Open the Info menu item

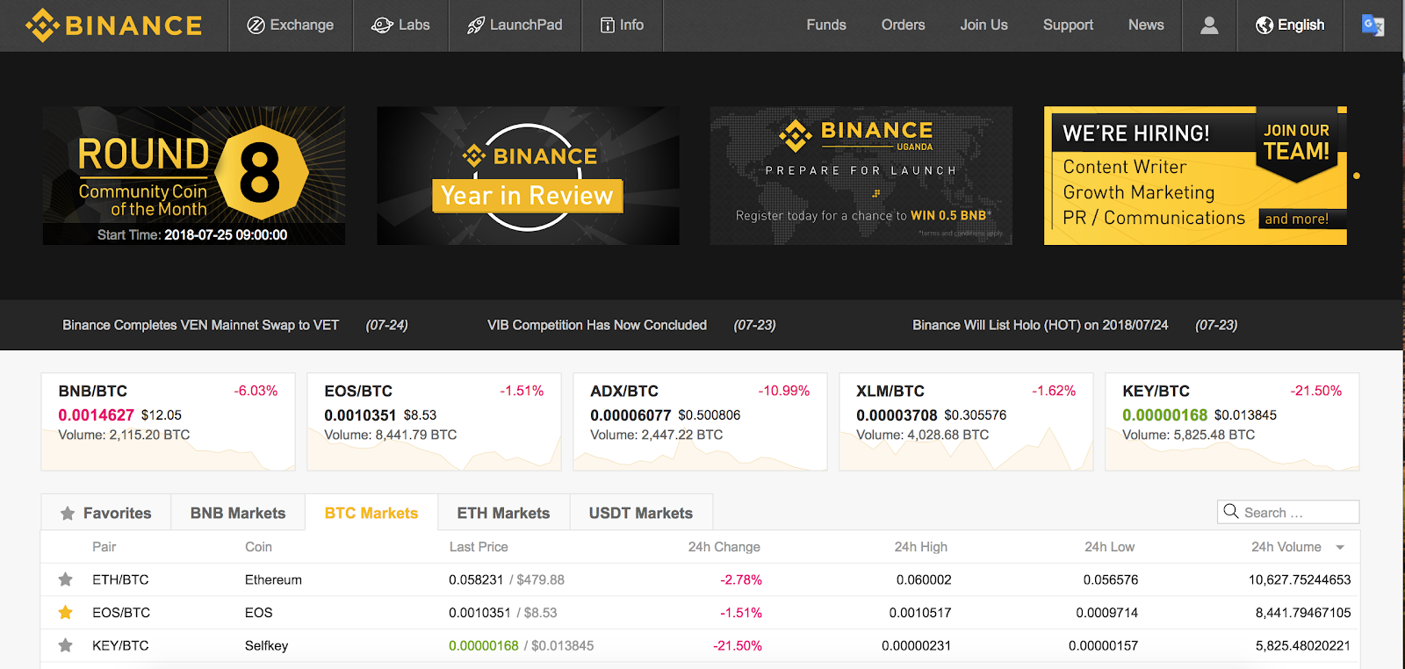(622, 25)
